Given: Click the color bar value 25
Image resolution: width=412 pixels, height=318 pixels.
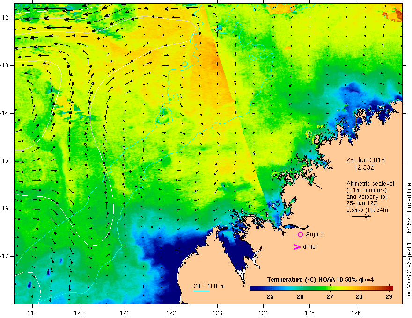Looking at the screenshot, I should coord(271,297).
